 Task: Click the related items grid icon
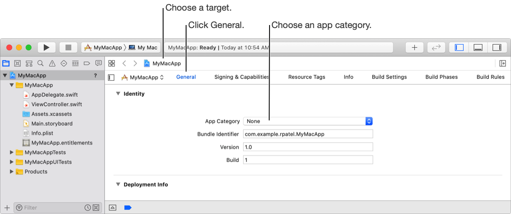(112, 63)
